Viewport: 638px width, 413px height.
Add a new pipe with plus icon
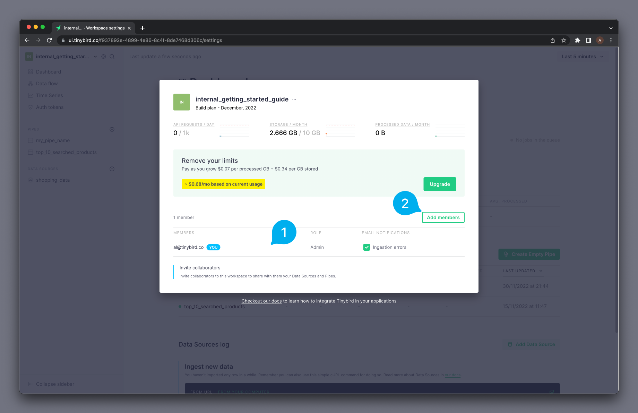[112, 129]
